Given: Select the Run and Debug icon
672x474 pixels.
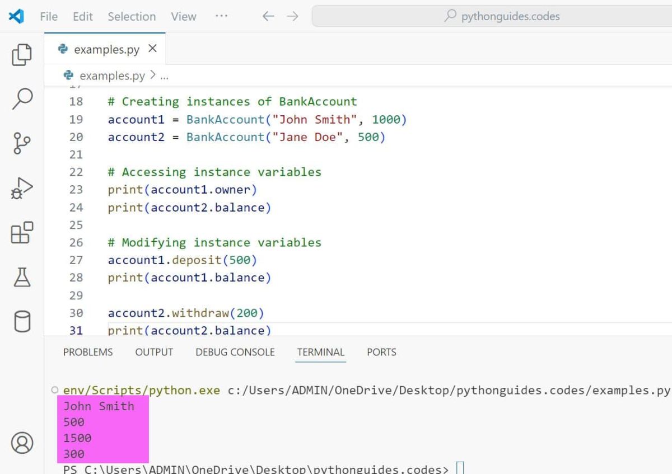Looking at the screenshot, I should 21,189.
